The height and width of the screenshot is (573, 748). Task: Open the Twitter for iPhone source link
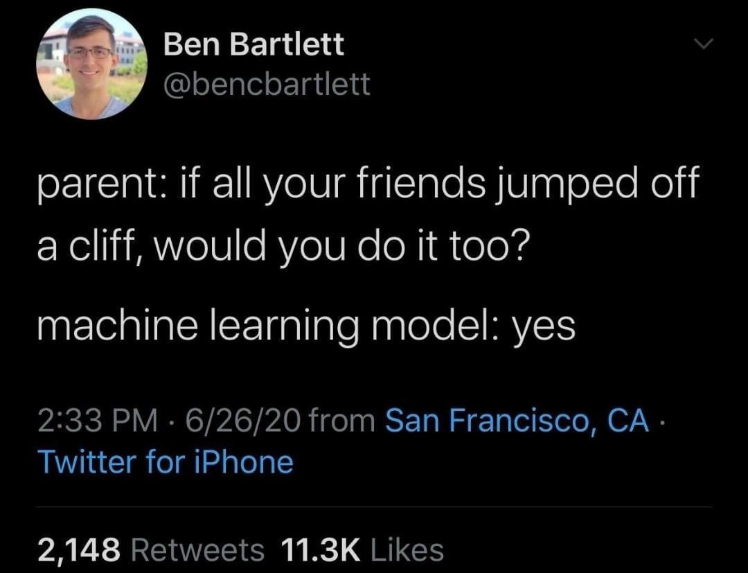coord(165,462)
